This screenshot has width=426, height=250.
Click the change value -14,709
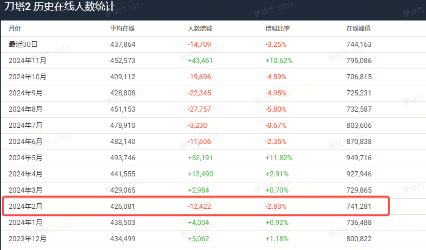(x=199, y=45)
